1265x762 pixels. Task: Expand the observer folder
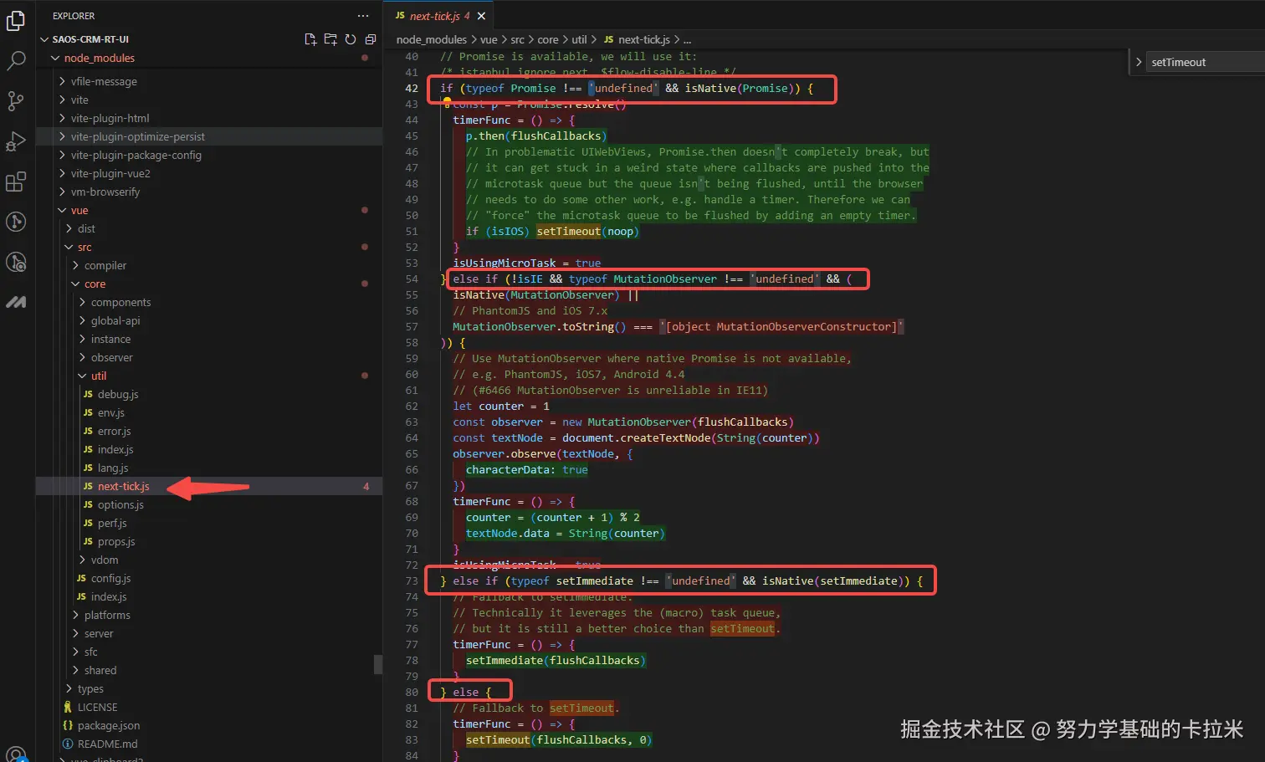pos(209,357)
